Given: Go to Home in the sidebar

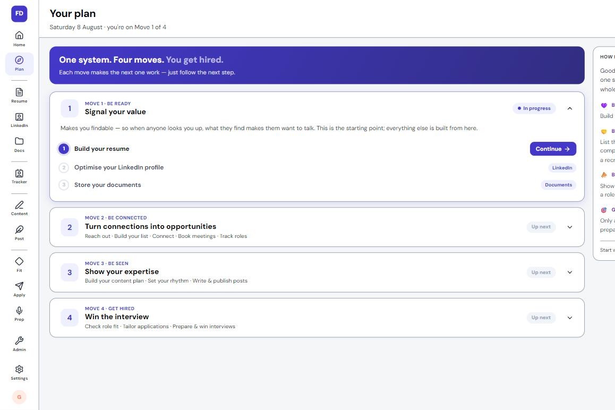Looking at the screenshot, I should pos(19,39).
